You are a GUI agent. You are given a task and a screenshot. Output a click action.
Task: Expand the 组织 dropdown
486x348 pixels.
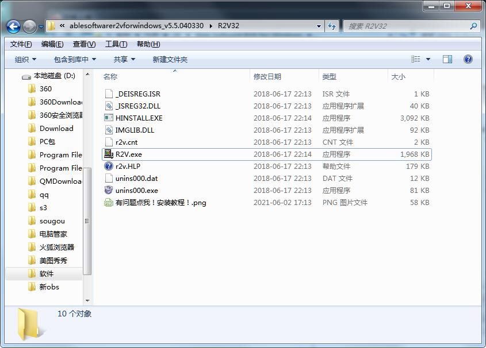tap(25, 59)
